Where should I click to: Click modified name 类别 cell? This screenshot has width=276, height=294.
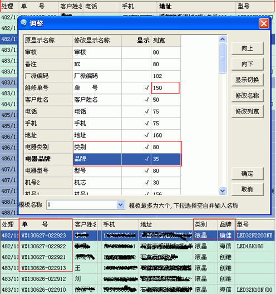coord(97,147)
